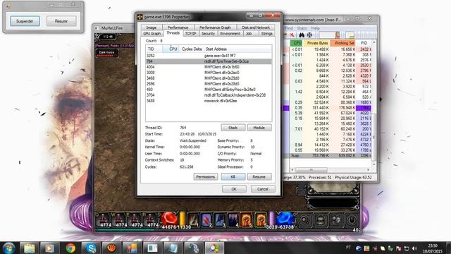
Task: Sort by Private Bytes column
Action: 317,43
